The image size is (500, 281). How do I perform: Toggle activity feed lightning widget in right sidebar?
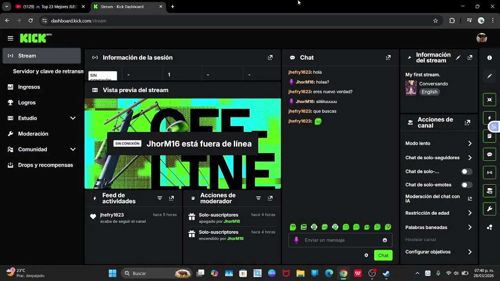tap(489, 118)
